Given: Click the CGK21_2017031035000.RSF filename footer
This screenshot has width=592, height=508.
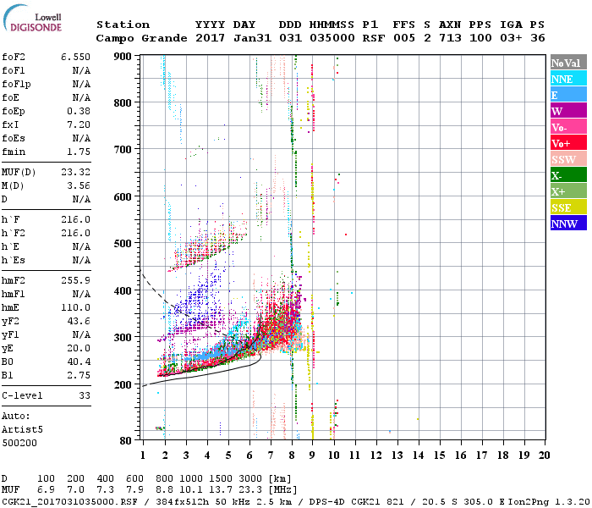Looking at the screenshot, I should point(69,501).
